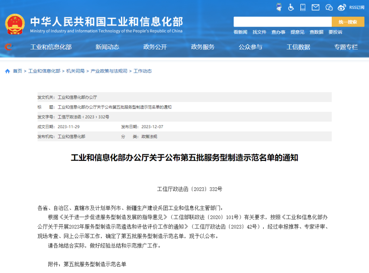The image size is (369, 273).
Task: Click the envelope mail icon
Action: [315, 7]
